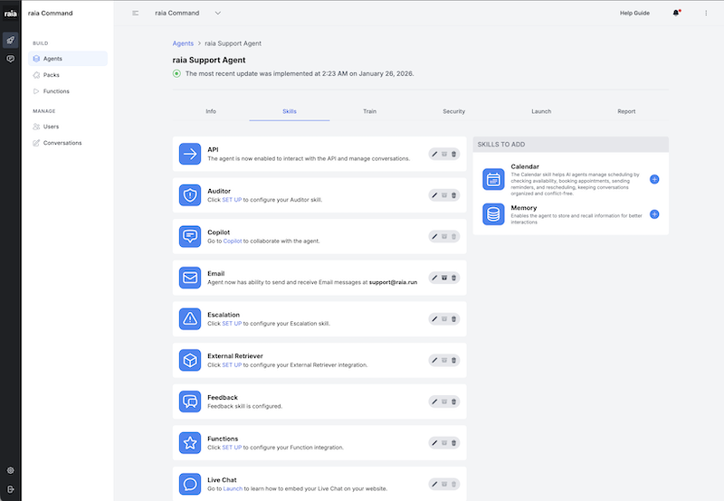Delete the API skill with trash icon
This screenshot has height=501, width=724.
454,154
